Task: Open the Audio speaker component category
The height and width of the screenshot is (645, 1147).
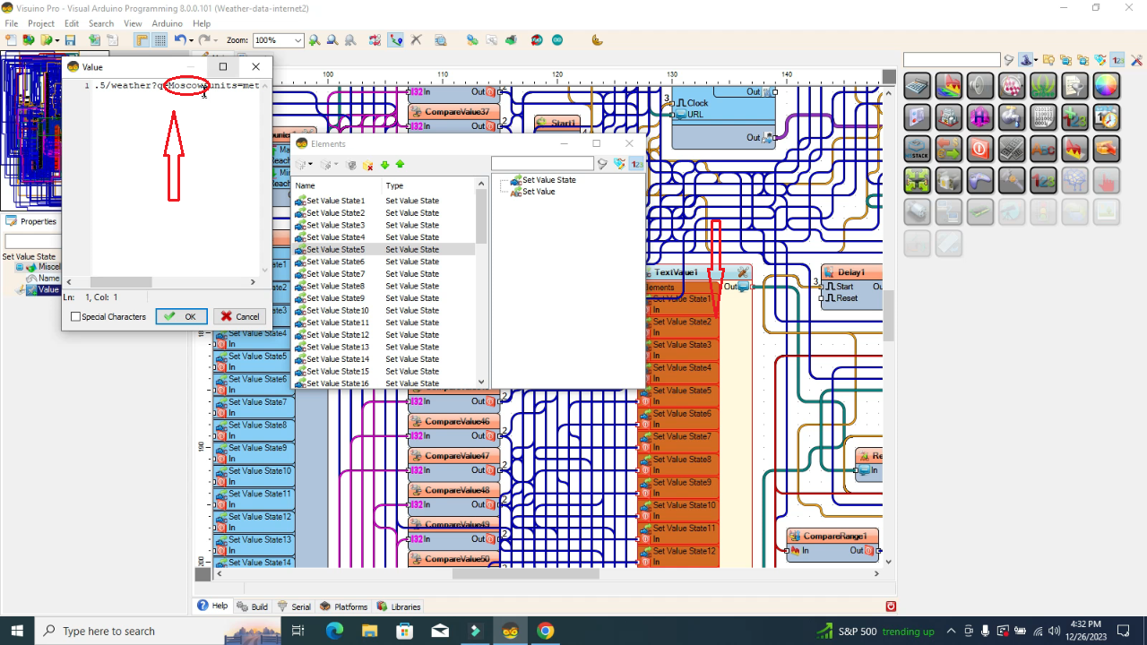Action: [980, 86]
